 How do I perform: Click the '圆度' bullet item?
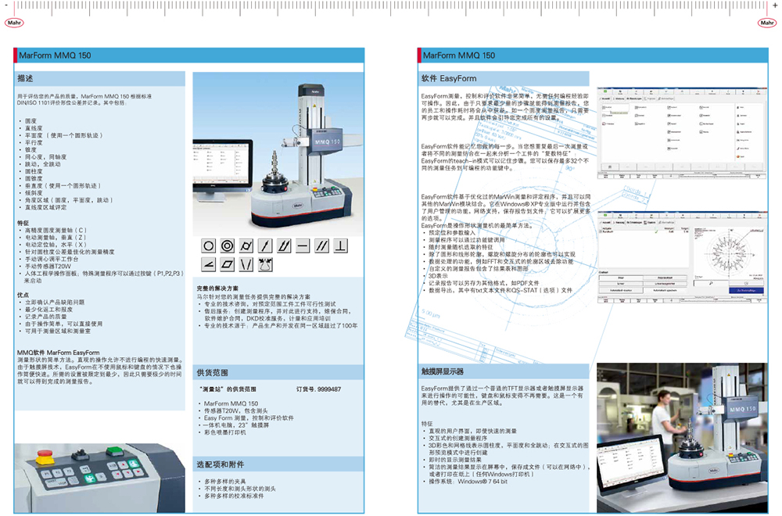[31, 120]
